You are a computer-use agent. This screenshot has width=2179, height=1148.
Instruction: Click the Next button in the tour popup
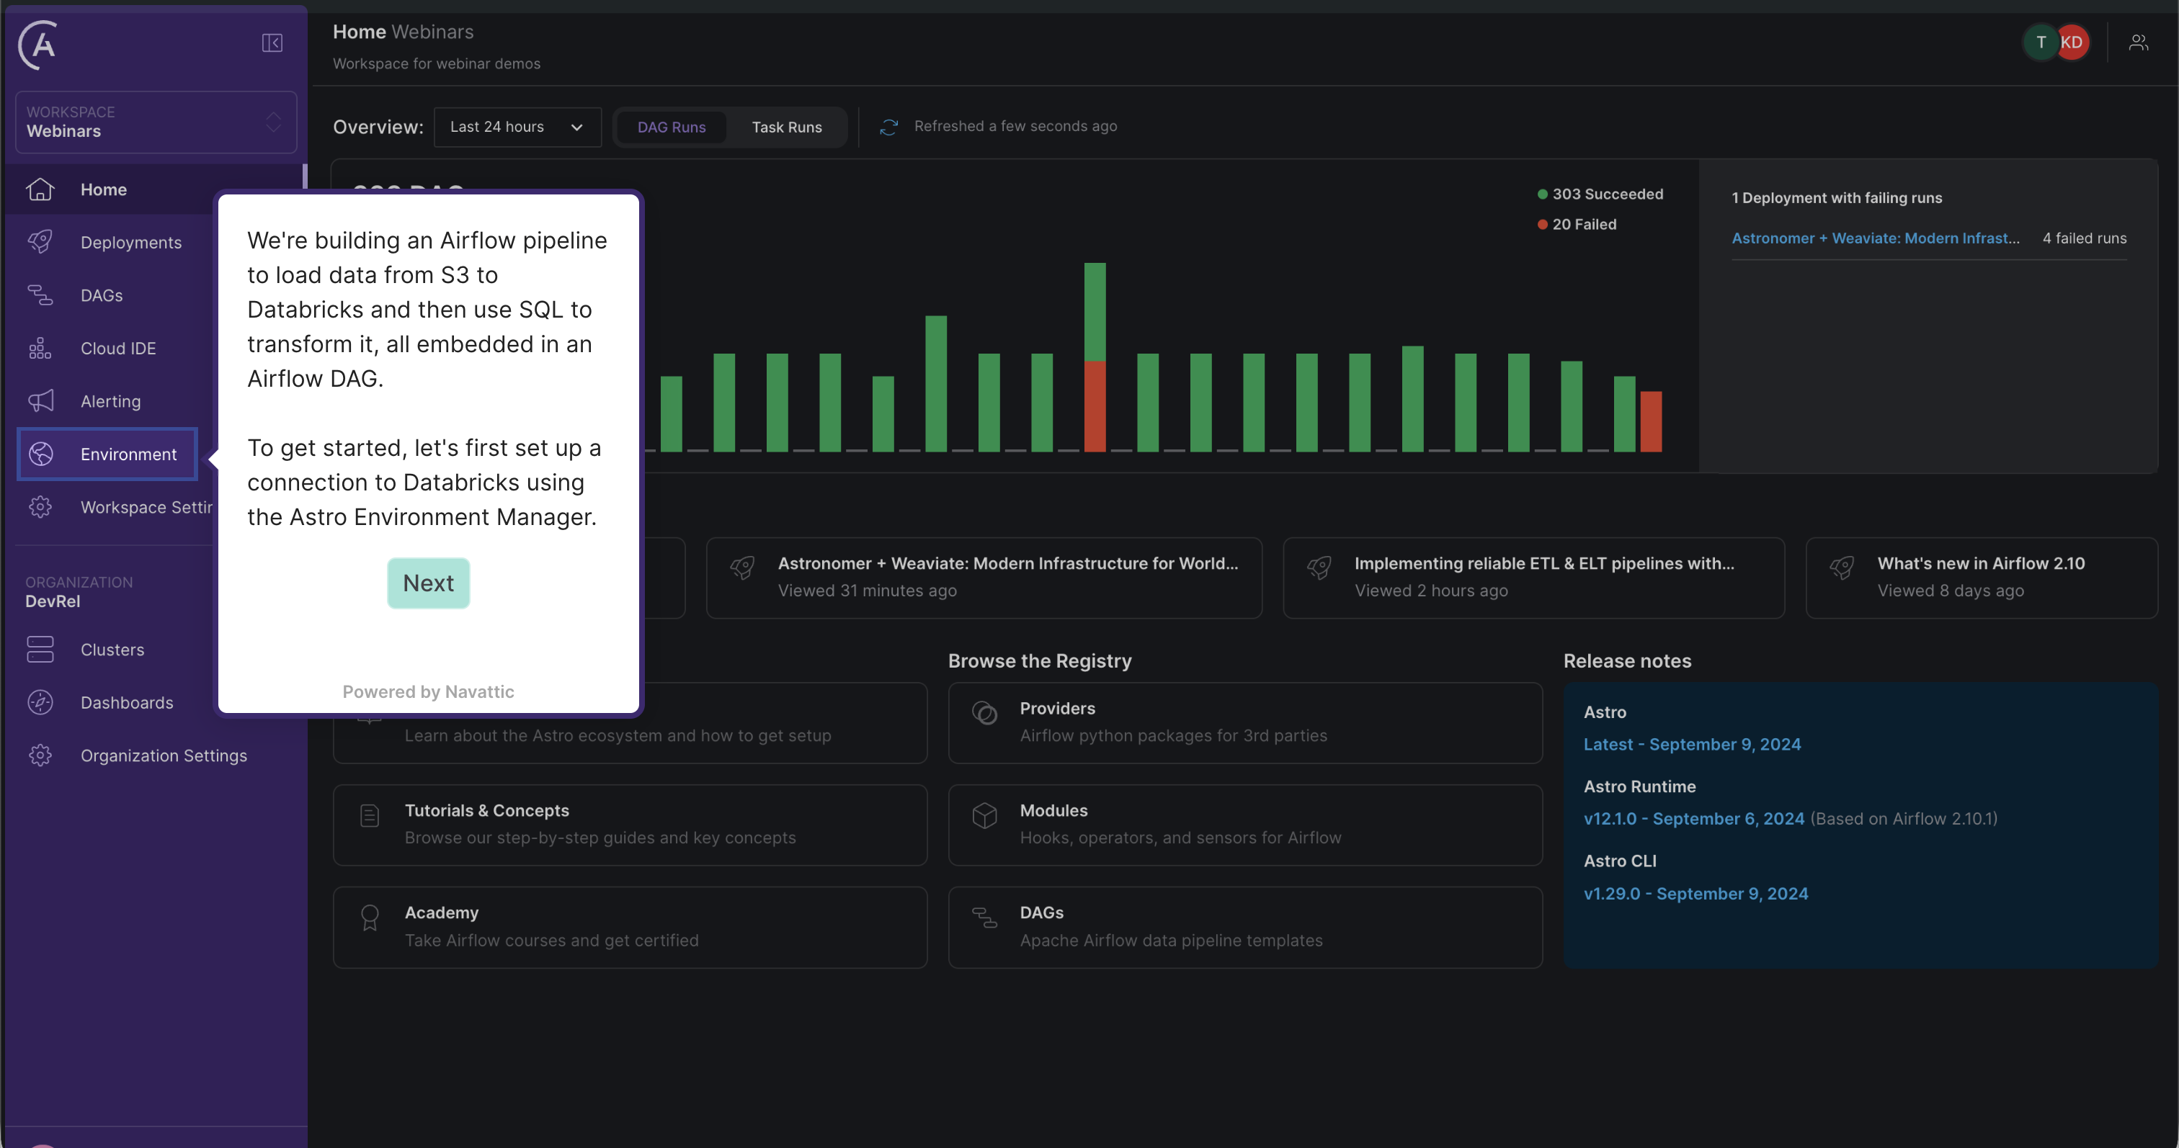click(x=427, y=582)
